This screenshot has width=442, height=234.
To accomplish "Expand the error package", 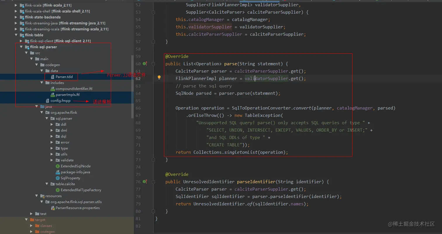I will [x=51, y=142].
